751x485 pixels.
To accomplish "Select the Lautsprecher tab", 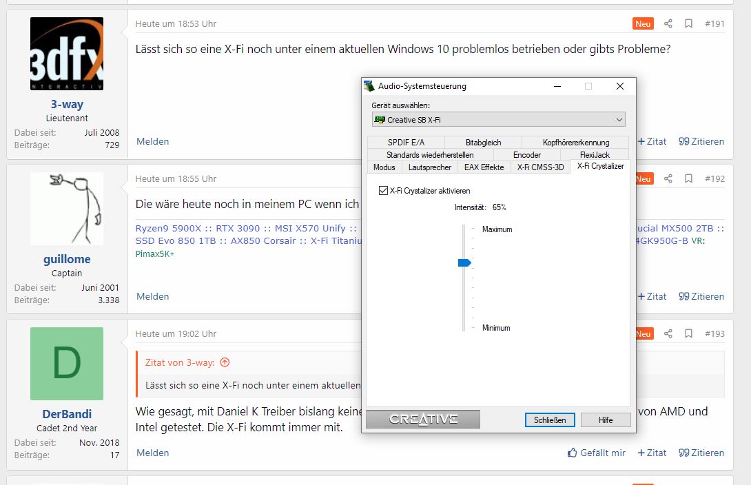I will pyautogui.click(x=430, y=167).
